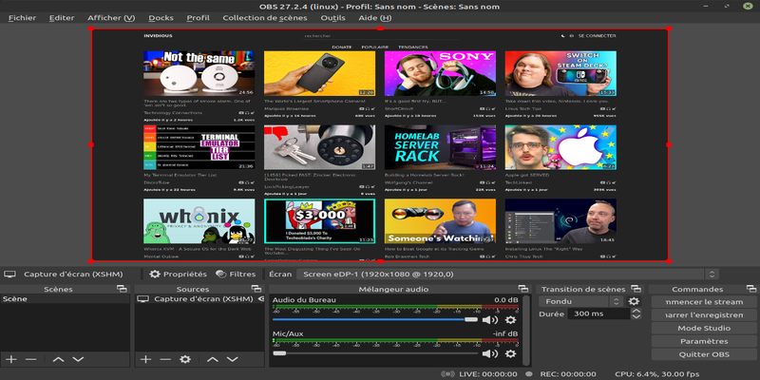Open Paramètres from the Commandes panel

tap(704, 341)
